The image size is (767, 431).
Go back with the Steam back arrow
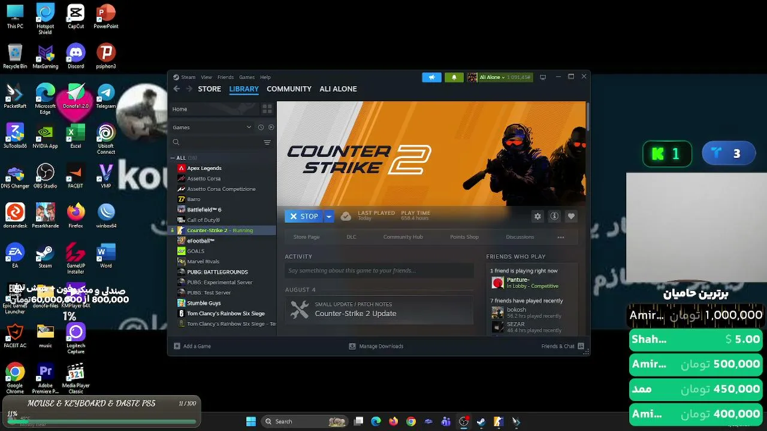pyautogui.click(x=176, y=89)
